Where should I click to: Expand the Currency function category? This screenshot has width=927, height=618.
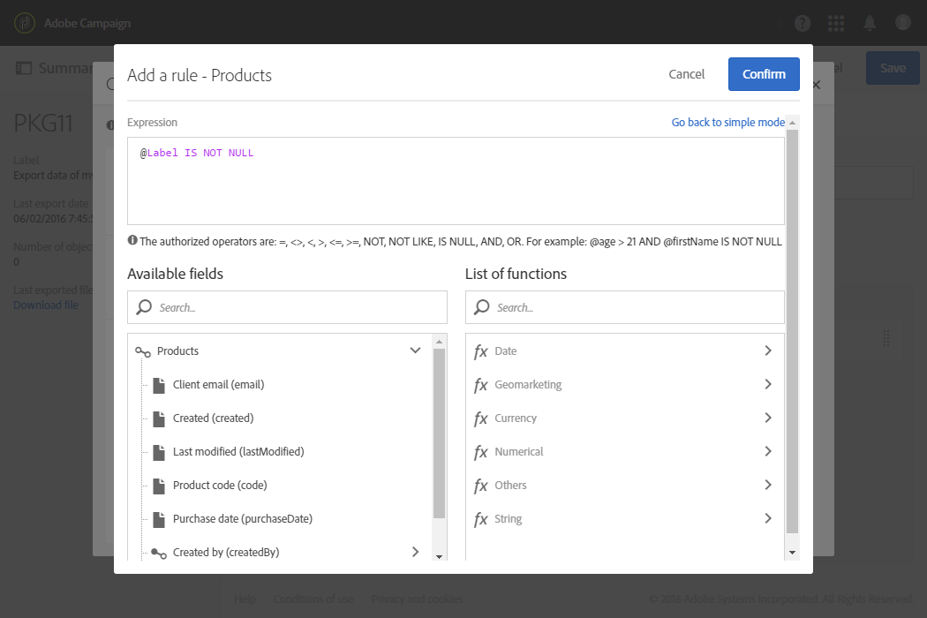click(x=767, y=418)
